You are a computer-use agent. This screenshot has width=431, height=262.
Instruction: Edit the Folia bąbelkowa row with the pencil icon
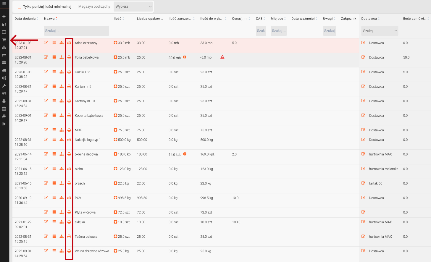[x=46, y=57]
